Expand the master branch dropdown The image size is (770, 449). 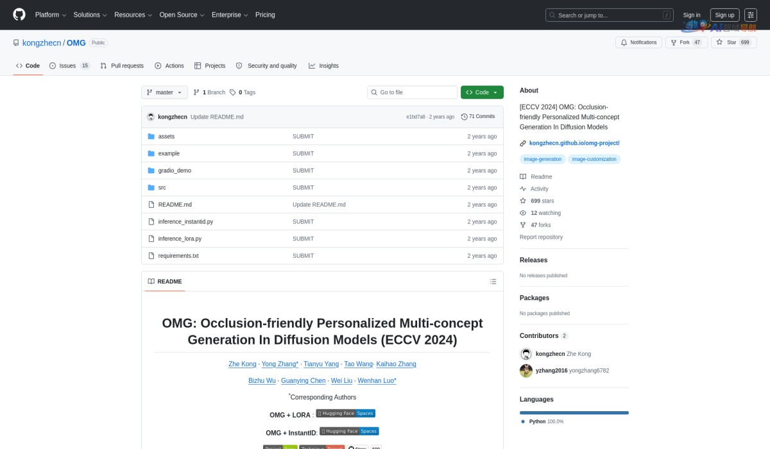[x=164, y=92]
